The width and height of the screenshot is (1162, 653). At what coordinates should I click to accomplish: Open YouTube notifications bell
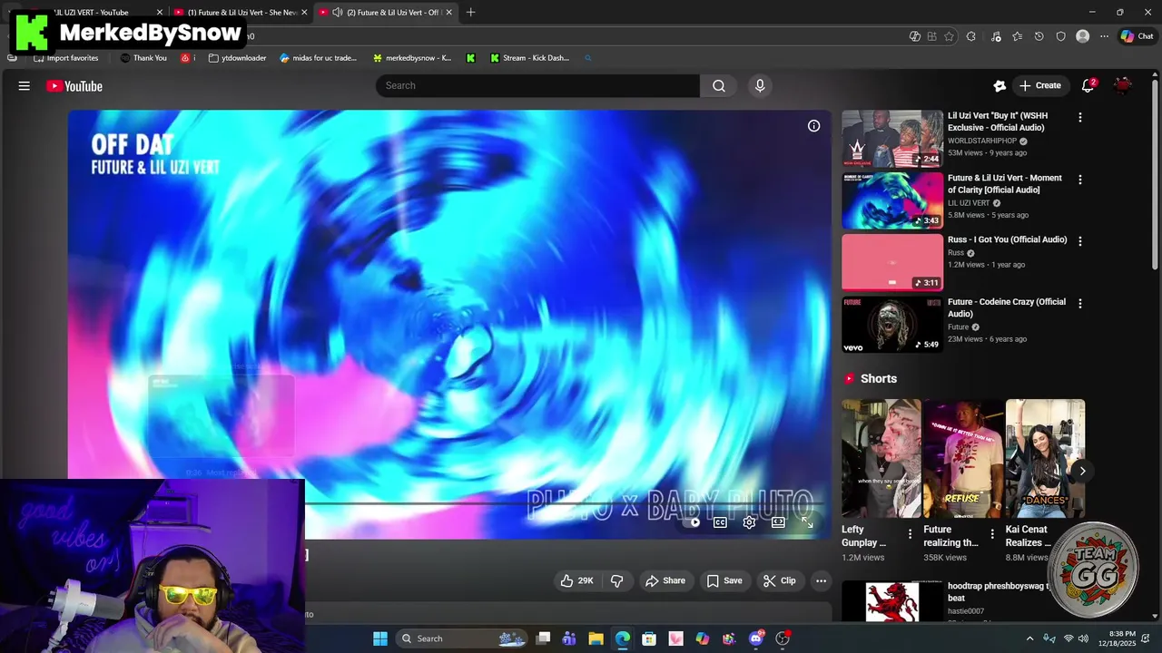point(1088,86)
